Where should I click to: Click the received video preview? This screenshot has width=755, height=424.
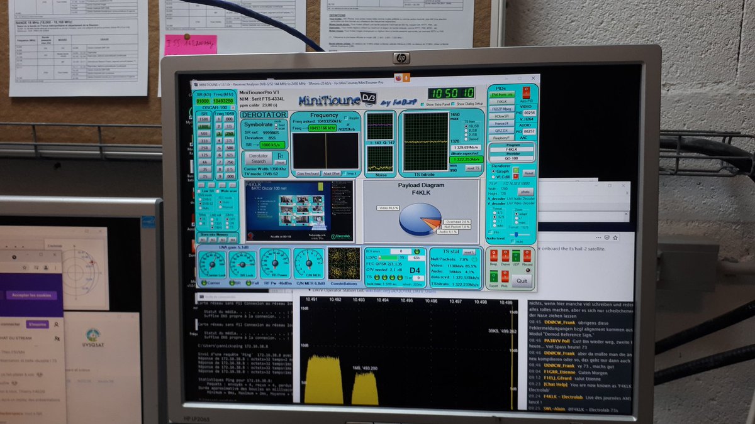coord(299,211)
